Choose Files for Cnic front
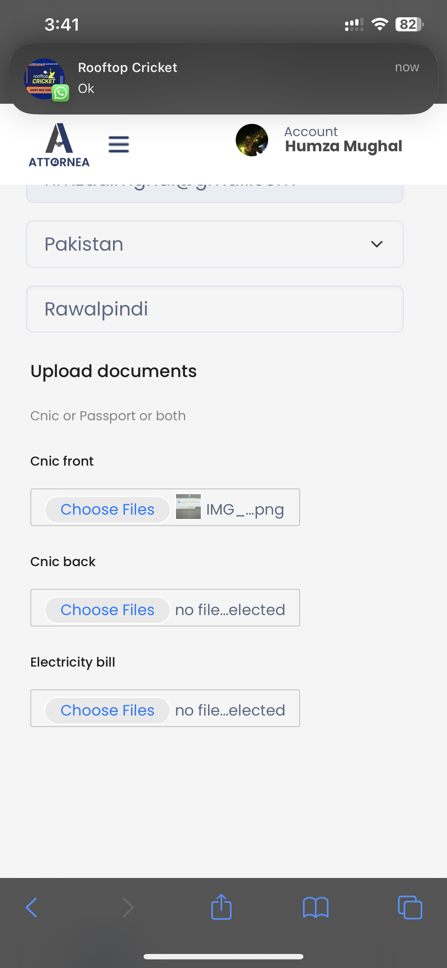Image resolution: width=447 pixels, height=968 pixels. coord(107,510)
